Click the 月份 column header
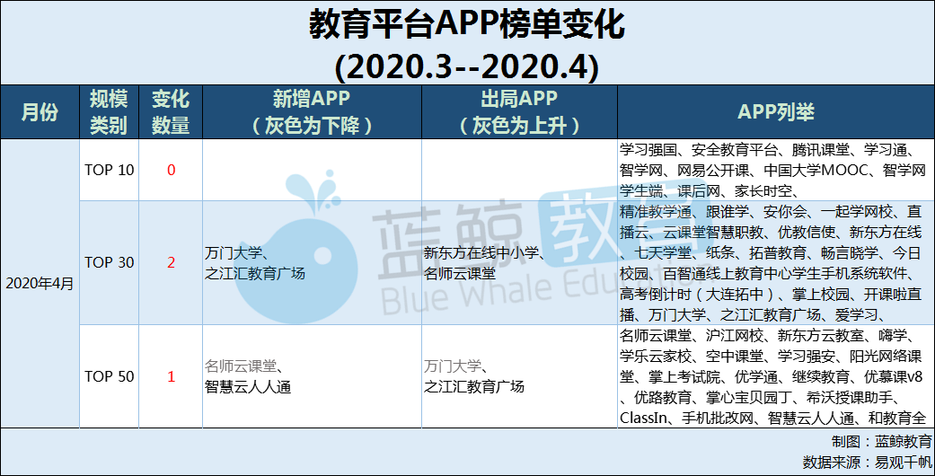935x476 pixels. click(x=40, y=112)
